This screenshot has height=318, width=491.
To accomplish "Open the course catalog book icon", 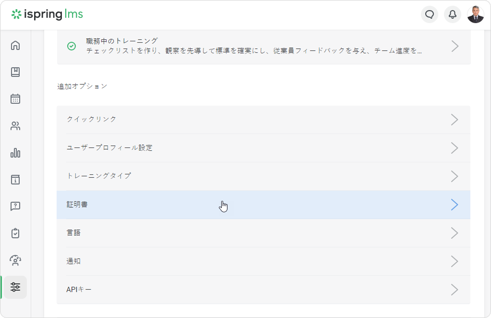I will coord(15,72).
